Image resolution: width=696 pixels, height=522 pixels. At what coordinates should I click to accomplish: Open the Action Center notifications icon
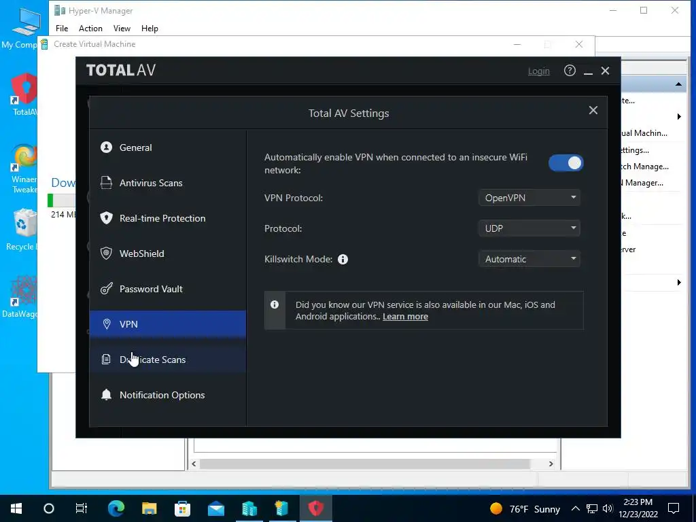pos(674,508)
